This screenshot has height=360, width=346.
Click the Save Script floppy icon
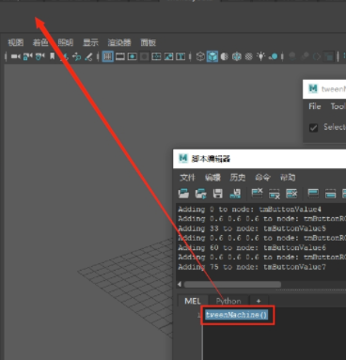[218, 194]
